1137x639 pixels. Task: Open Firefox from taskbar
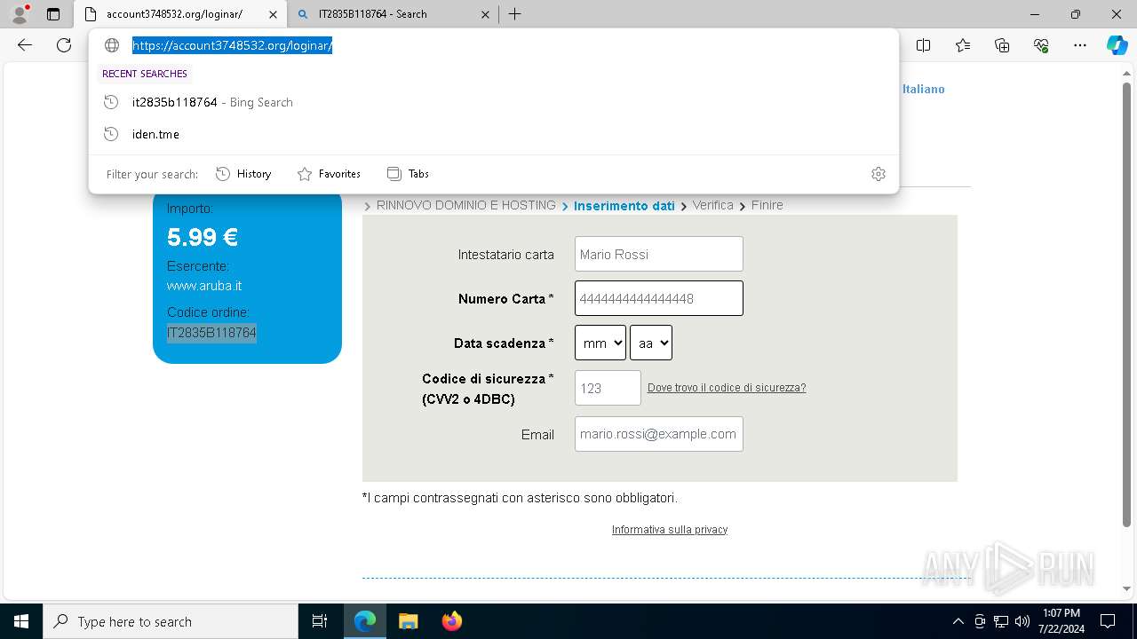pos(451,621)
